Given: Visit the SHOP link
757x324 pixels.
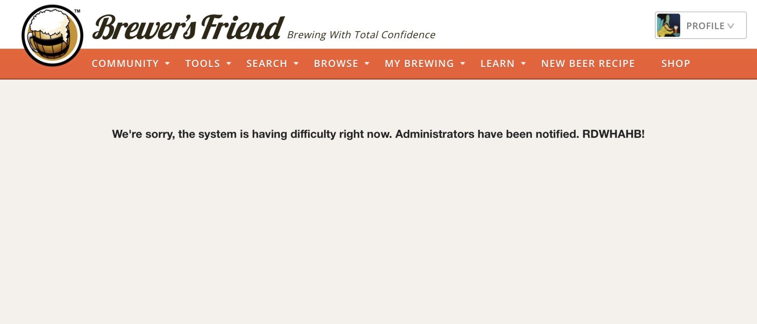Looking at the screenshot, I should pyautogui.click(x=676, y=63).
